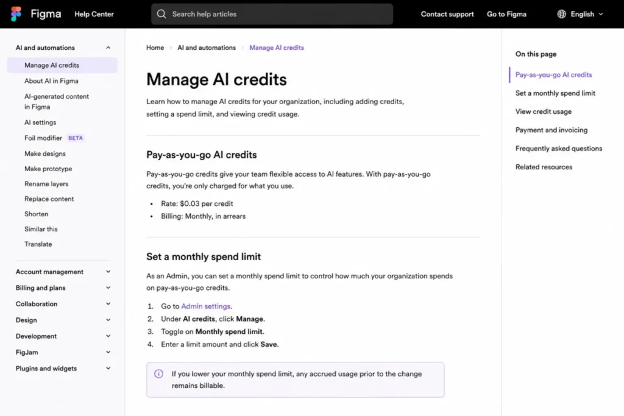The width and height of the screenshot is (624, 416).
Task: Click the Figma logo icon
Action: point(16,14)
